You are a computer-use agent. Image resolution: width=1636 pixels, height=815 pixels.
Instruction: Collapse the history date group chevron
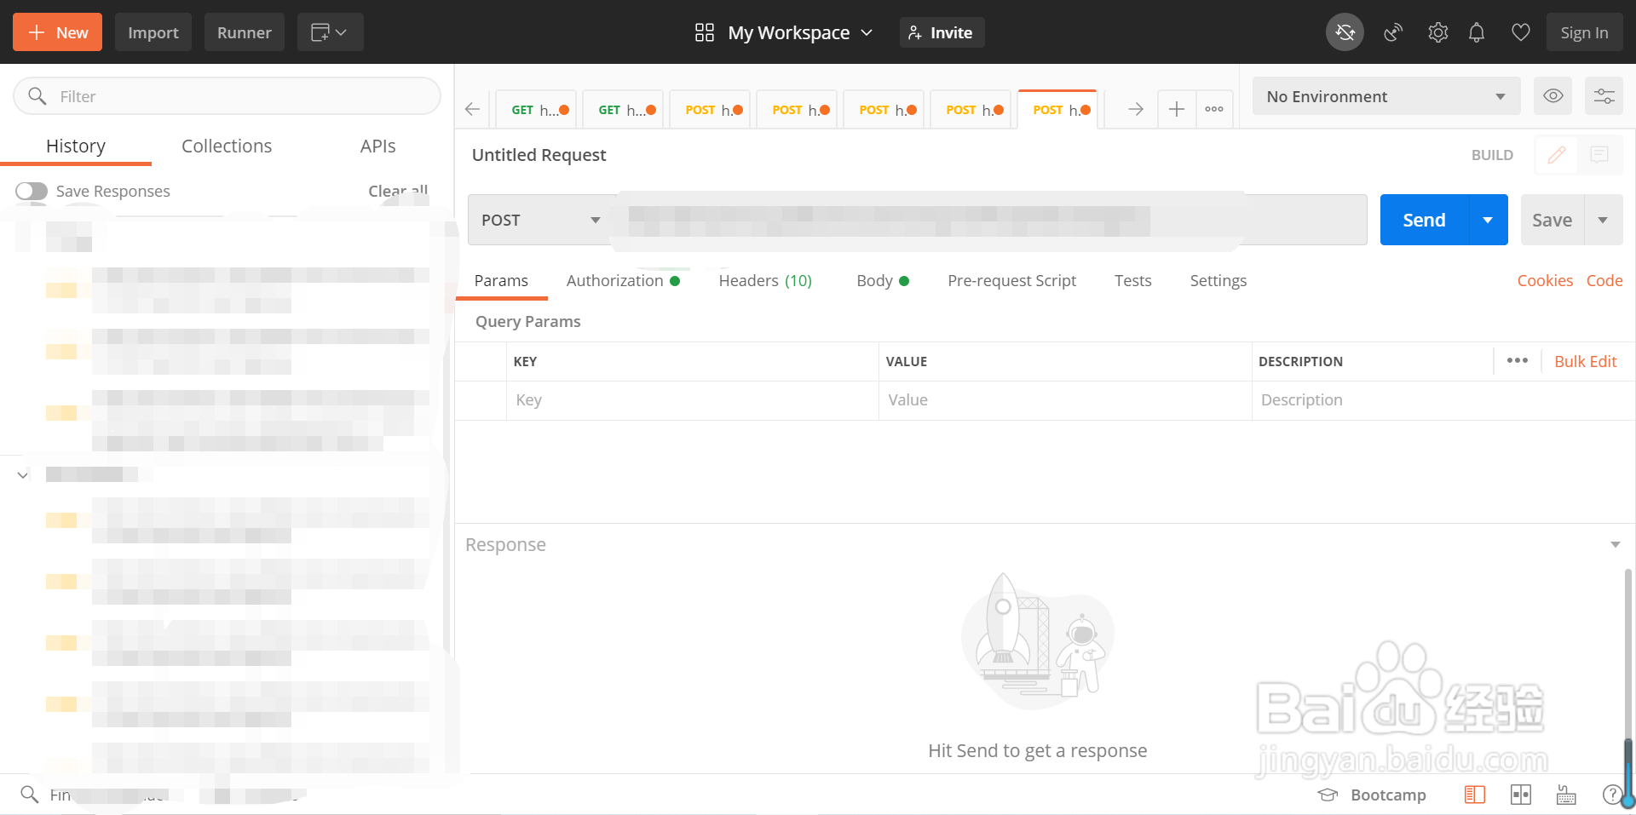pos(23,474)
